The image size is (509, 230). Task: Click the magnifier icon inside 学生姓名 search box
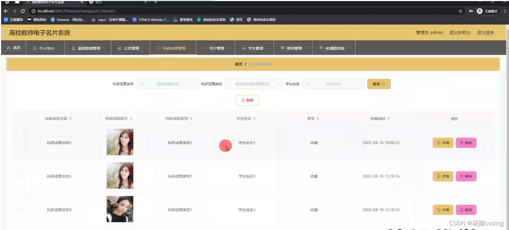[307, 84]
